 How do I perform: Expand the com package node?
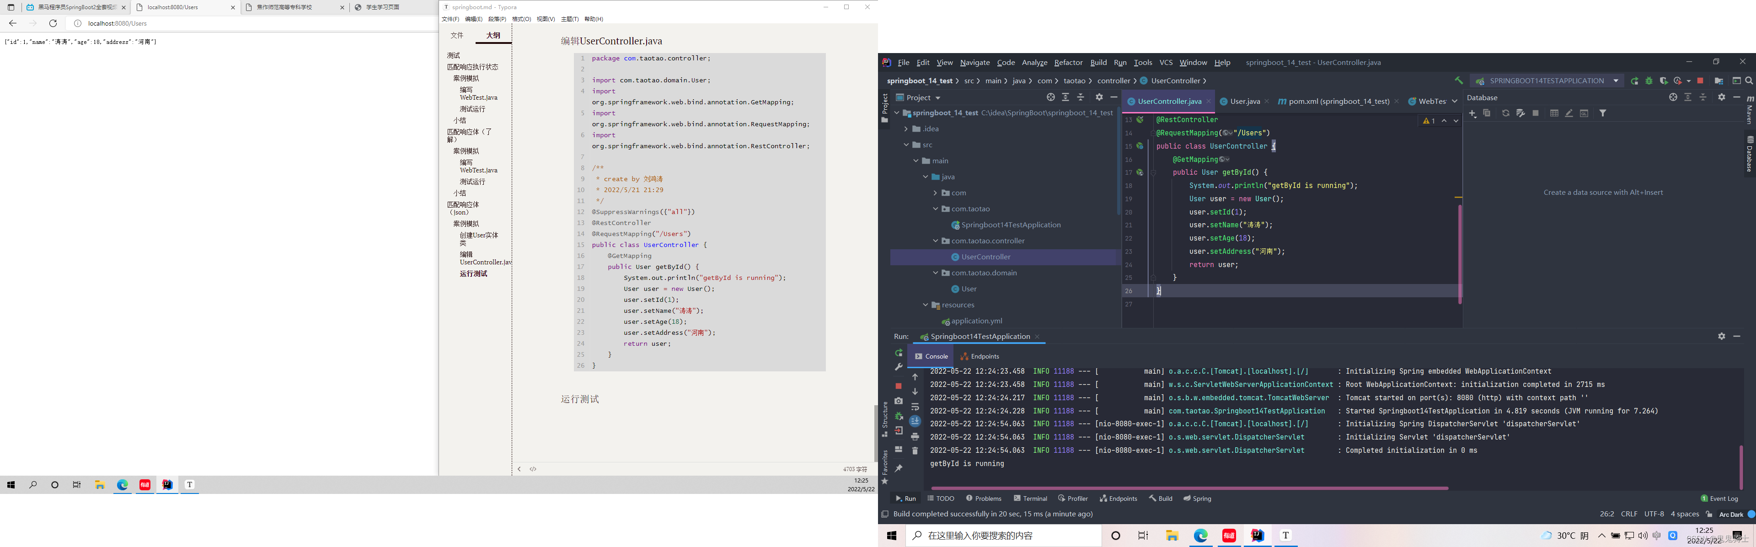pyautogui.click(x=935, y=193)
